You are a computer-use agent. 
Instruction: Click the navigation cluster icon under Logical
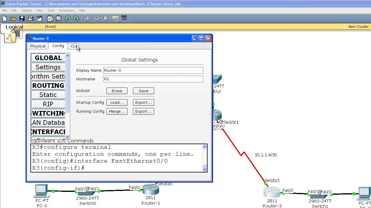(10, 37)
